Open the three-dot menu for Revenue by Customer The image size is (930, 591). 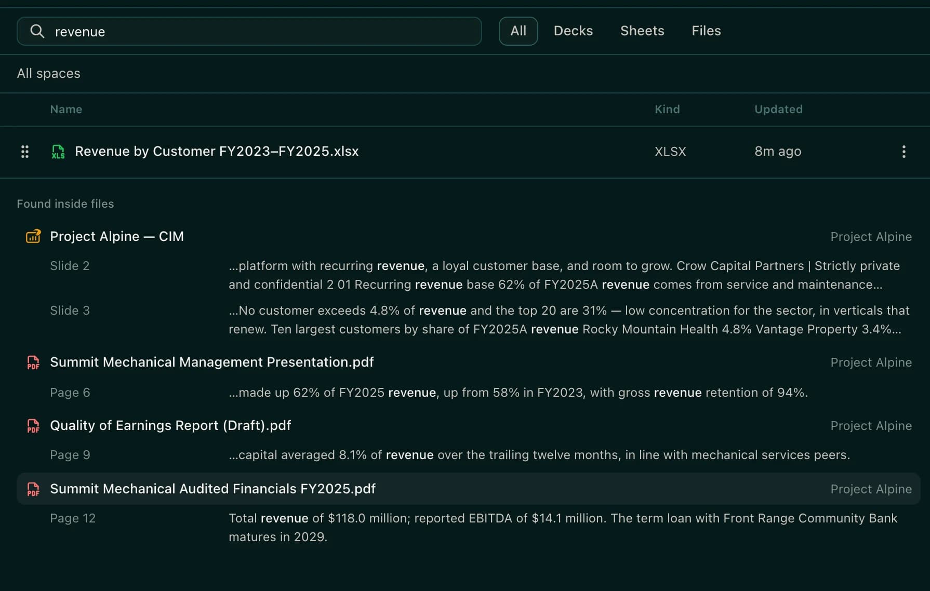(x=904, y=152)
